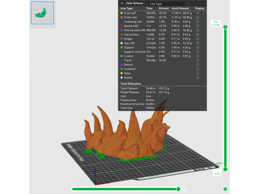Image resolution: width=259 pixels, height=194 pixels.
Task: Click the layers icon below vertical slider
Action: point(225,189)
